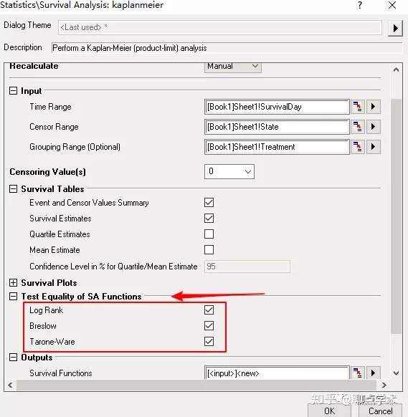Click the Breslow label text
The height and width of the screenshot is (417, 408).
click(x=43, y=326)
